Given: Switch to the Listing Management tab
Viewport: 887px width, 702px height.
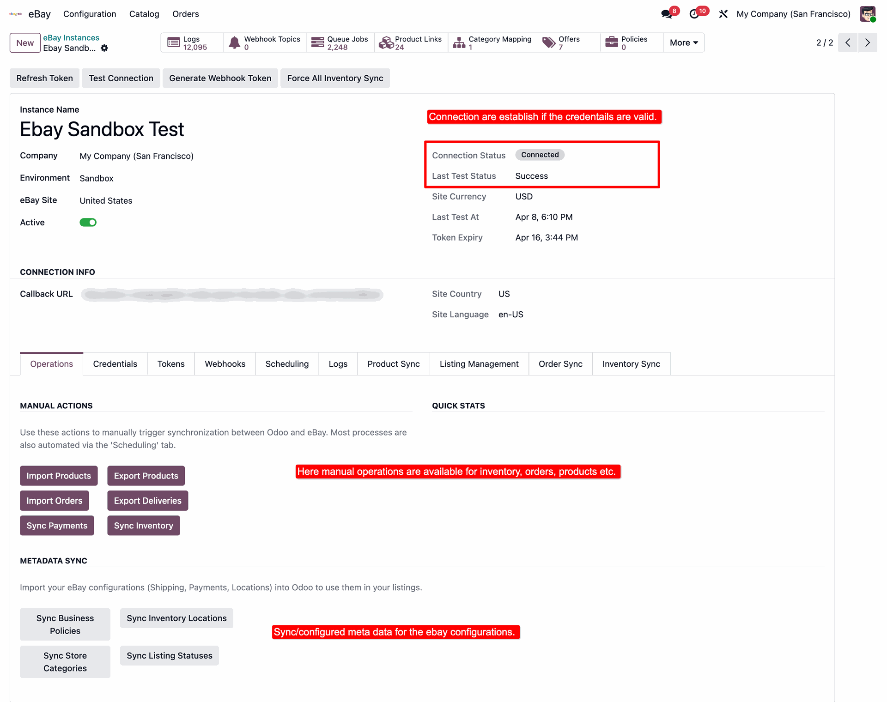Looking at the screenshot, I should click(479, 364).
